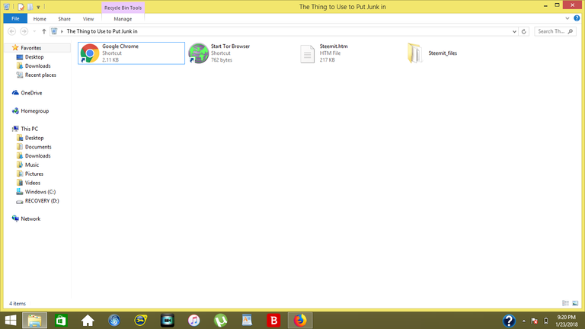Select the Steemit.htm file icon
585x329 pixels.
click(307, 54)
